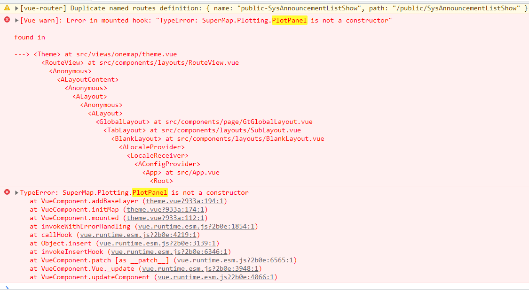The image size is (529, 290).
Task: Jump to vue.runtime.esm.js?2b0e:4066:1 source
Action: coord(215,277)
